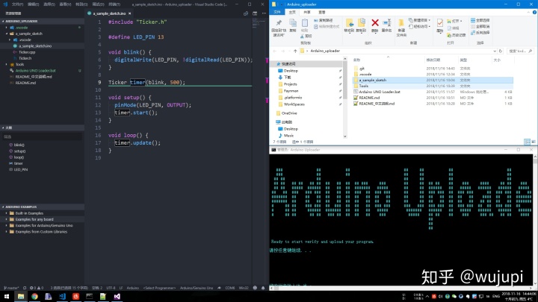Expand Built-in Examples folder

click(29, 213)
